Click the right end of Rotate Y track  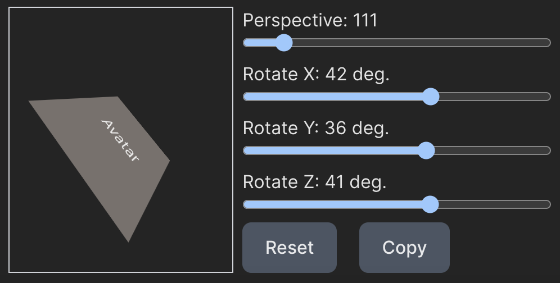(x=548, y=150)
